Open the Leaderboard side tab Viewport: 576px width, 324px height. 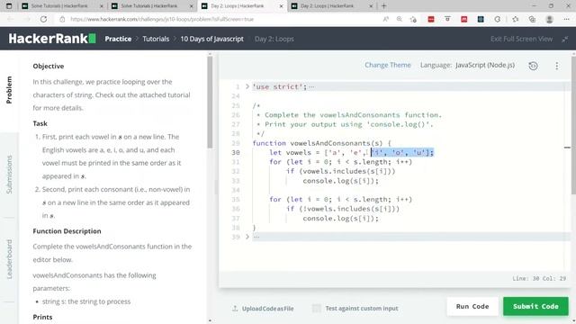[9, 259]
